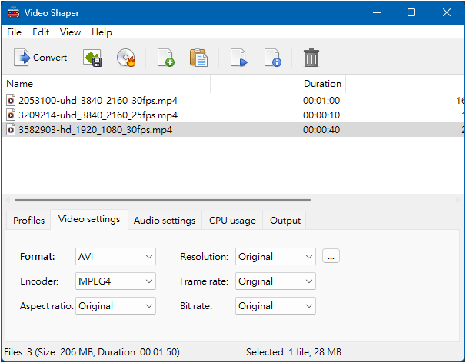Show file information via the info icon
The height and width of the screenshot is (363, 466).
point(272,58)
